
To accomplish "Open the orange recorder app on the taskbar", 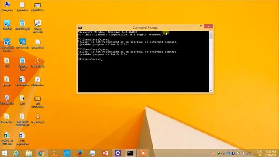I will tap(143, 153).
